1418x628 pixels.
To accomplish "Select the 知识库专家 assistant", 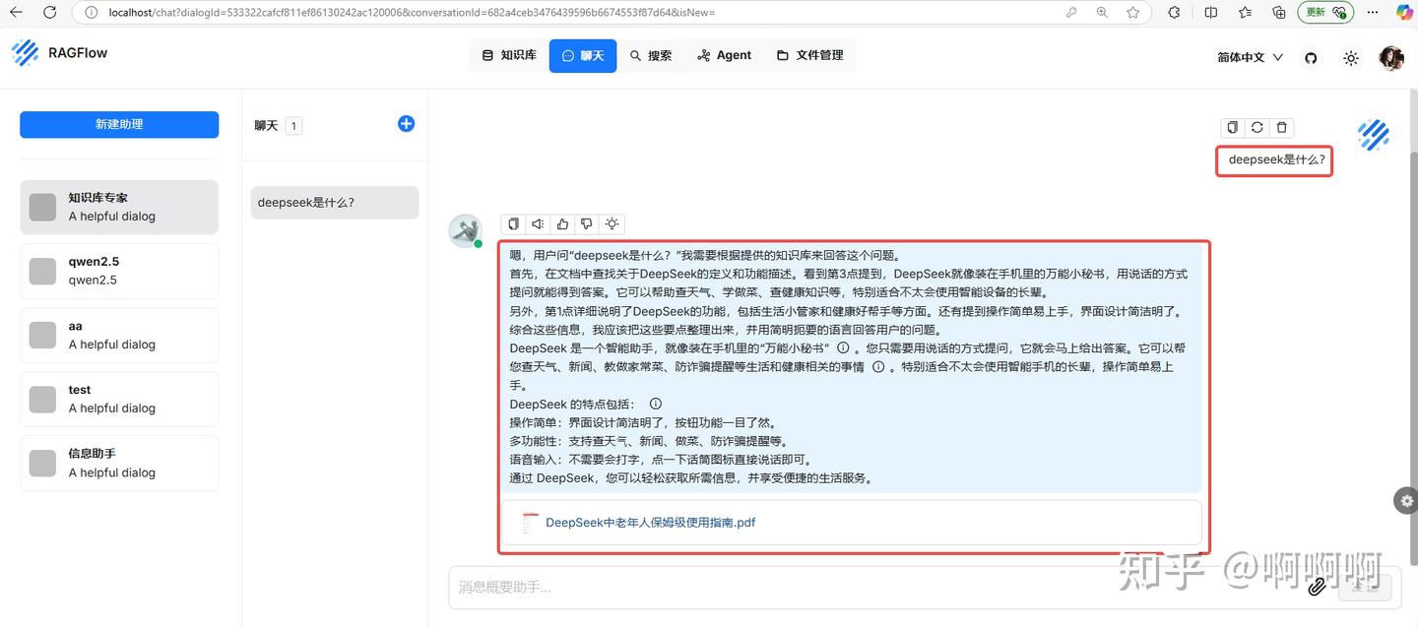I will click(119, 207).
